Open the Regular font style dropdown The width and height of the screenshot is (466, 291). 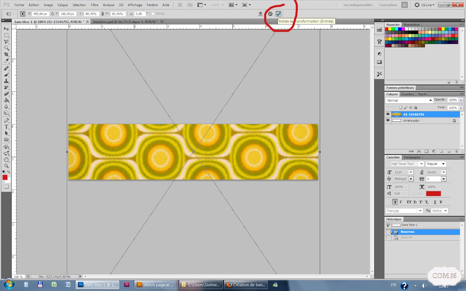point(443,164)
